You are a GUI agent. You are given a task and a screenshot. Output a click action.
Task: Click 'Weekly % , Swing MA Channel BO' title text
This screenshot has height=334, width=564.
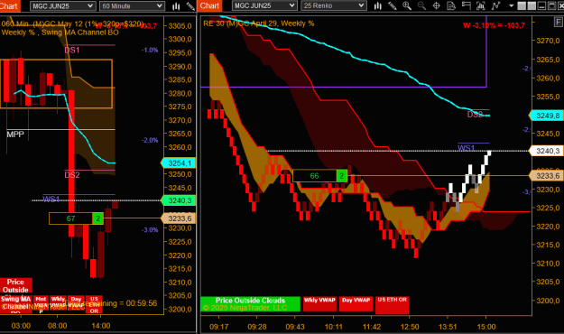[60, 32]
